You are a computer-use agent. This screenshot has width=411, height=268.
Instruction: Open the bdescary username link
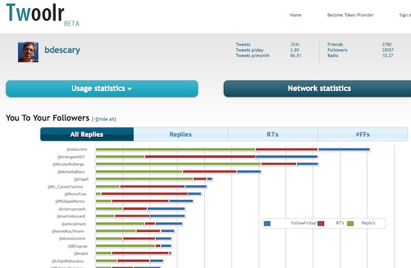(x=62, y=50)
